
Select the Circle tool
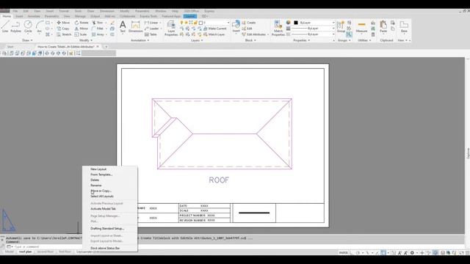point(28,26)
